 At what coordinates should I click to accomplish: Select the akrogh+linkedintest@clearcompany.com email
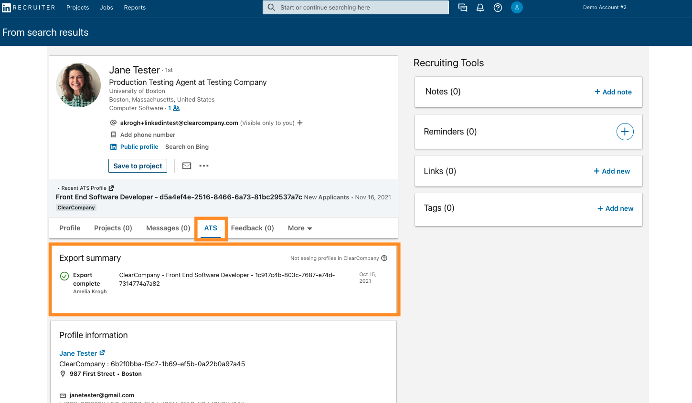coord(179,123)
